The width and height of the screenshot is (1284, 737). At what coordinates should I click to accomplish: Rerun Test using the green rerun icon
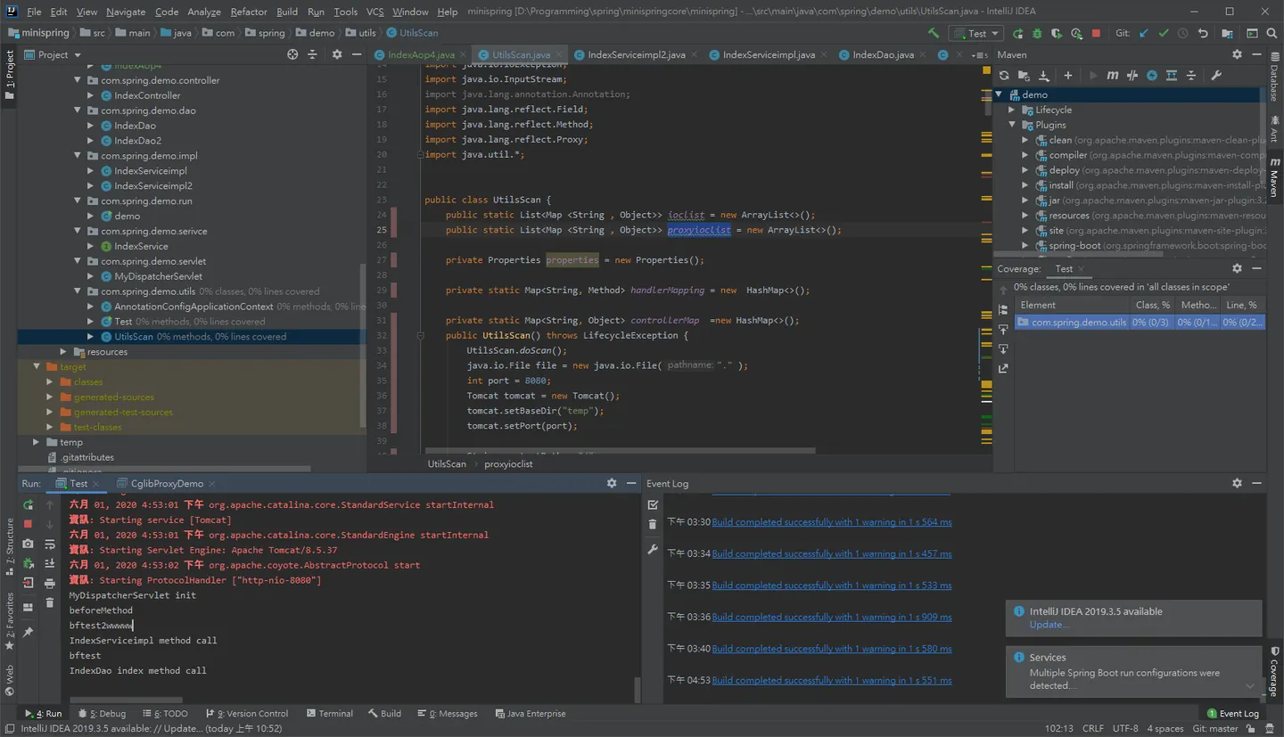28,504
